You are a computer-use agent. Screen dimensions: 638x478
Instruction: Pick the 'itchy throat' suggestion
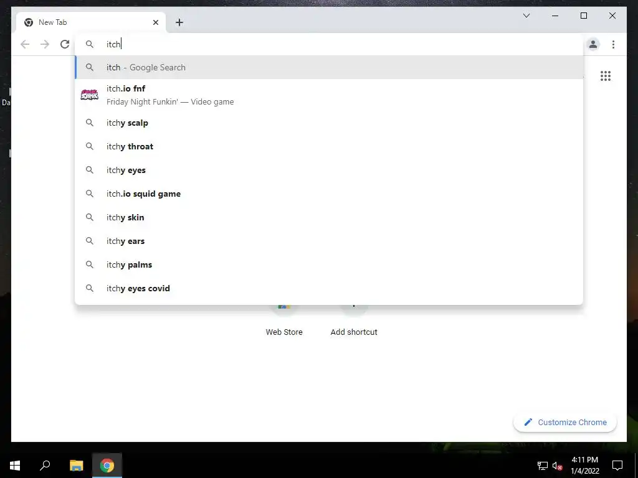(x=329, y=146)
